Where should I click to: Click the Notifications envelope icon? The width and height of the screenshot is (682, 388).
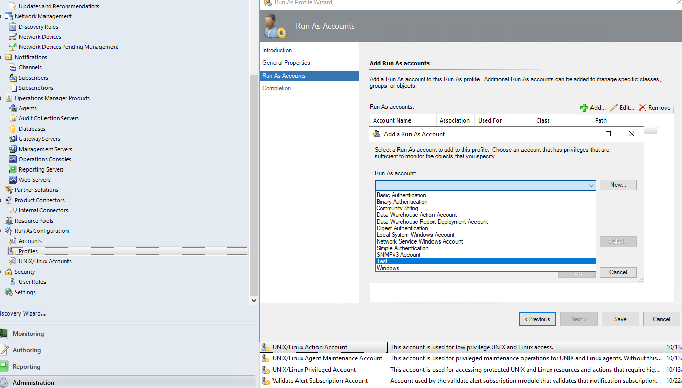(x=9, y=57)
